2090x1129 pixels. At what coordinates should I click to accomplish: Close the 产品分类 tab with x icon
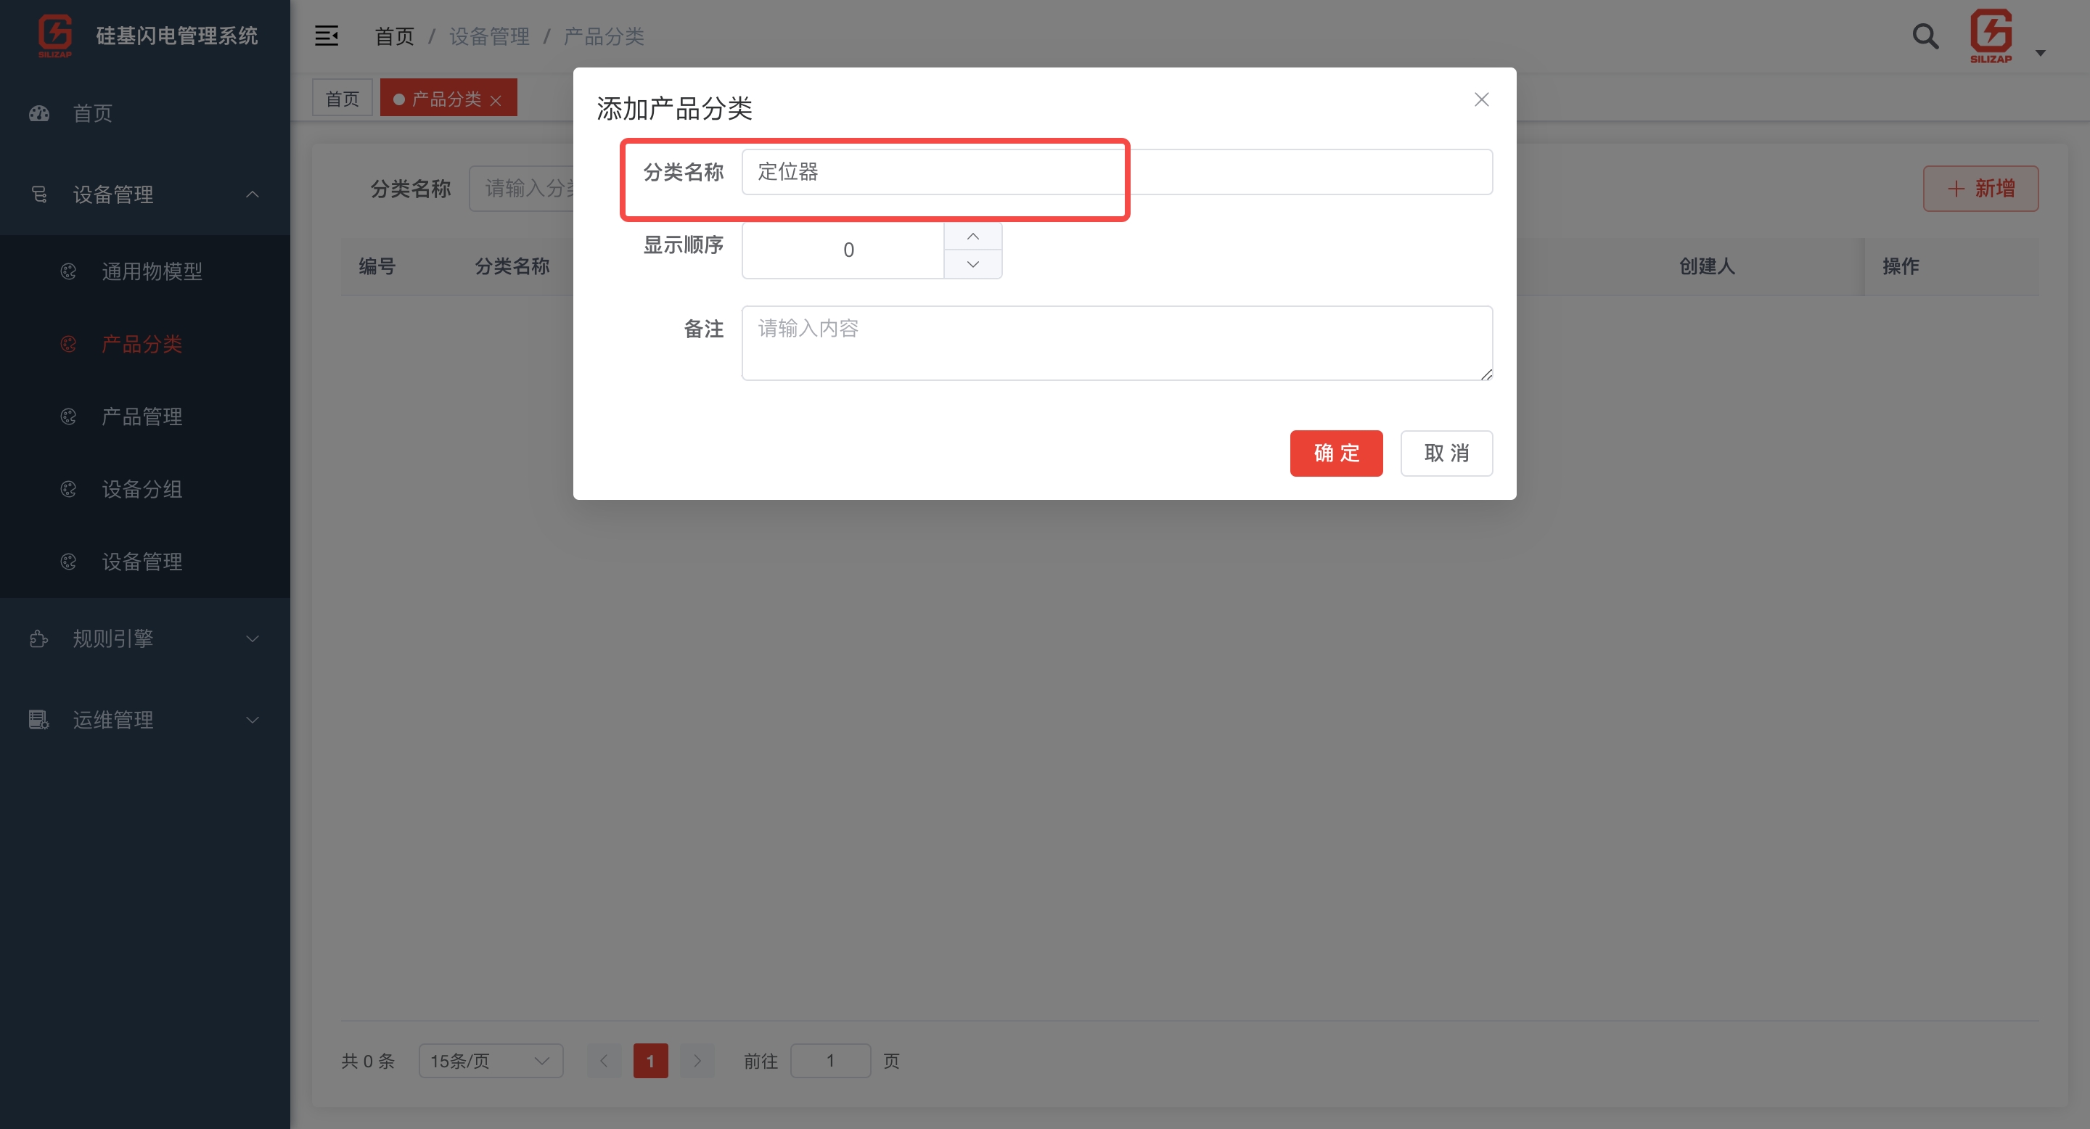(496, 99)
